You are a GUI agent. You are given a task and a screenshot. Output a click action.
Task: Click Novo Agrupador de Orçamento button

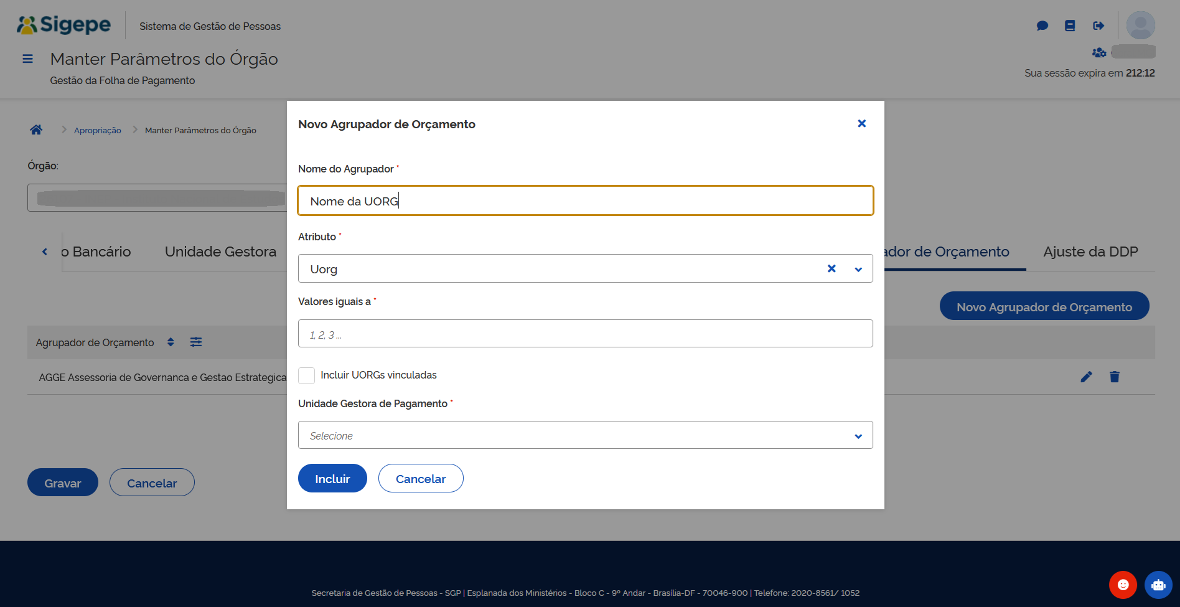pos(1044,306)
